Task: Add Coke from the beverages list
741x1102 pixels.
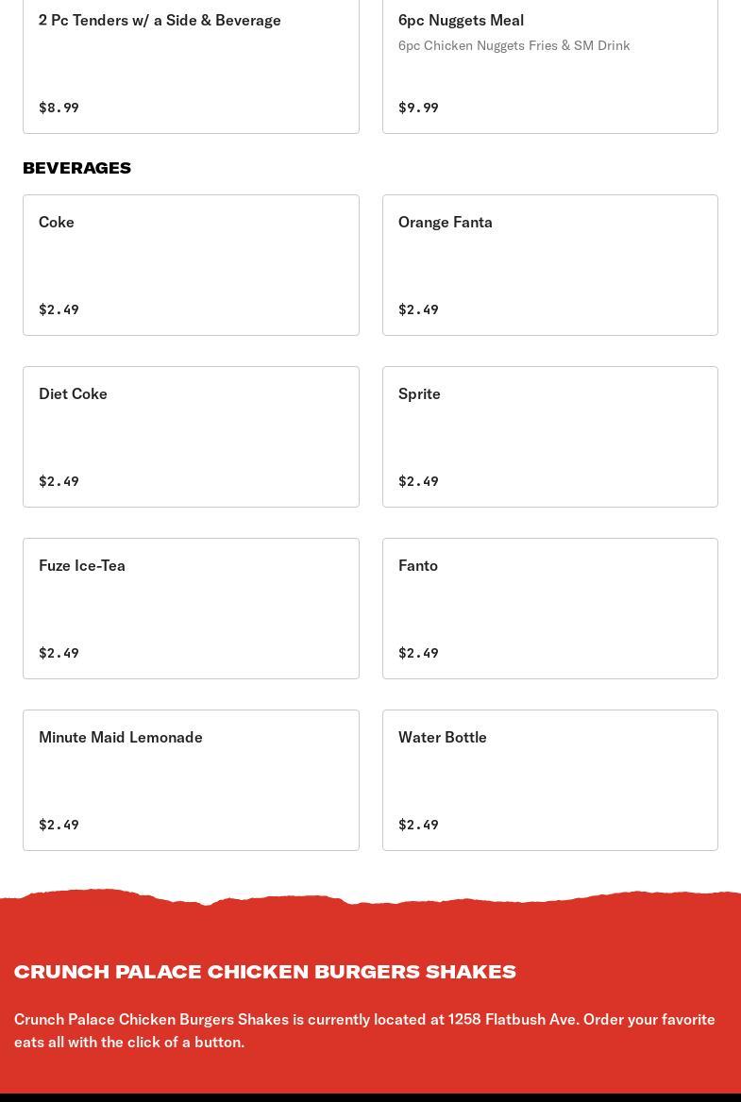Action: (x=191, y=264)
